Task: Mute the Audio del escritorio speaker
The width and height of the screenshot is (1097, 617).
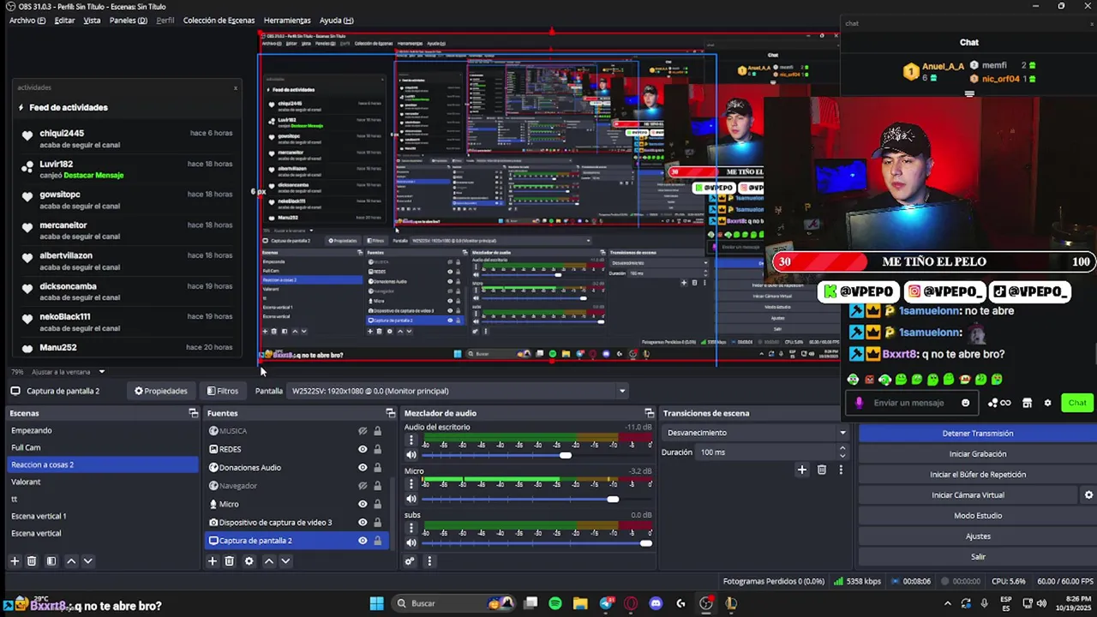Action: [x=411, y=455]
